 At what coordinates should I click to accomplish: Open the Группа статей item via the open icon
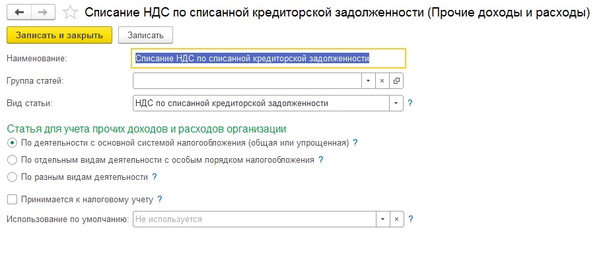(396, 81)
